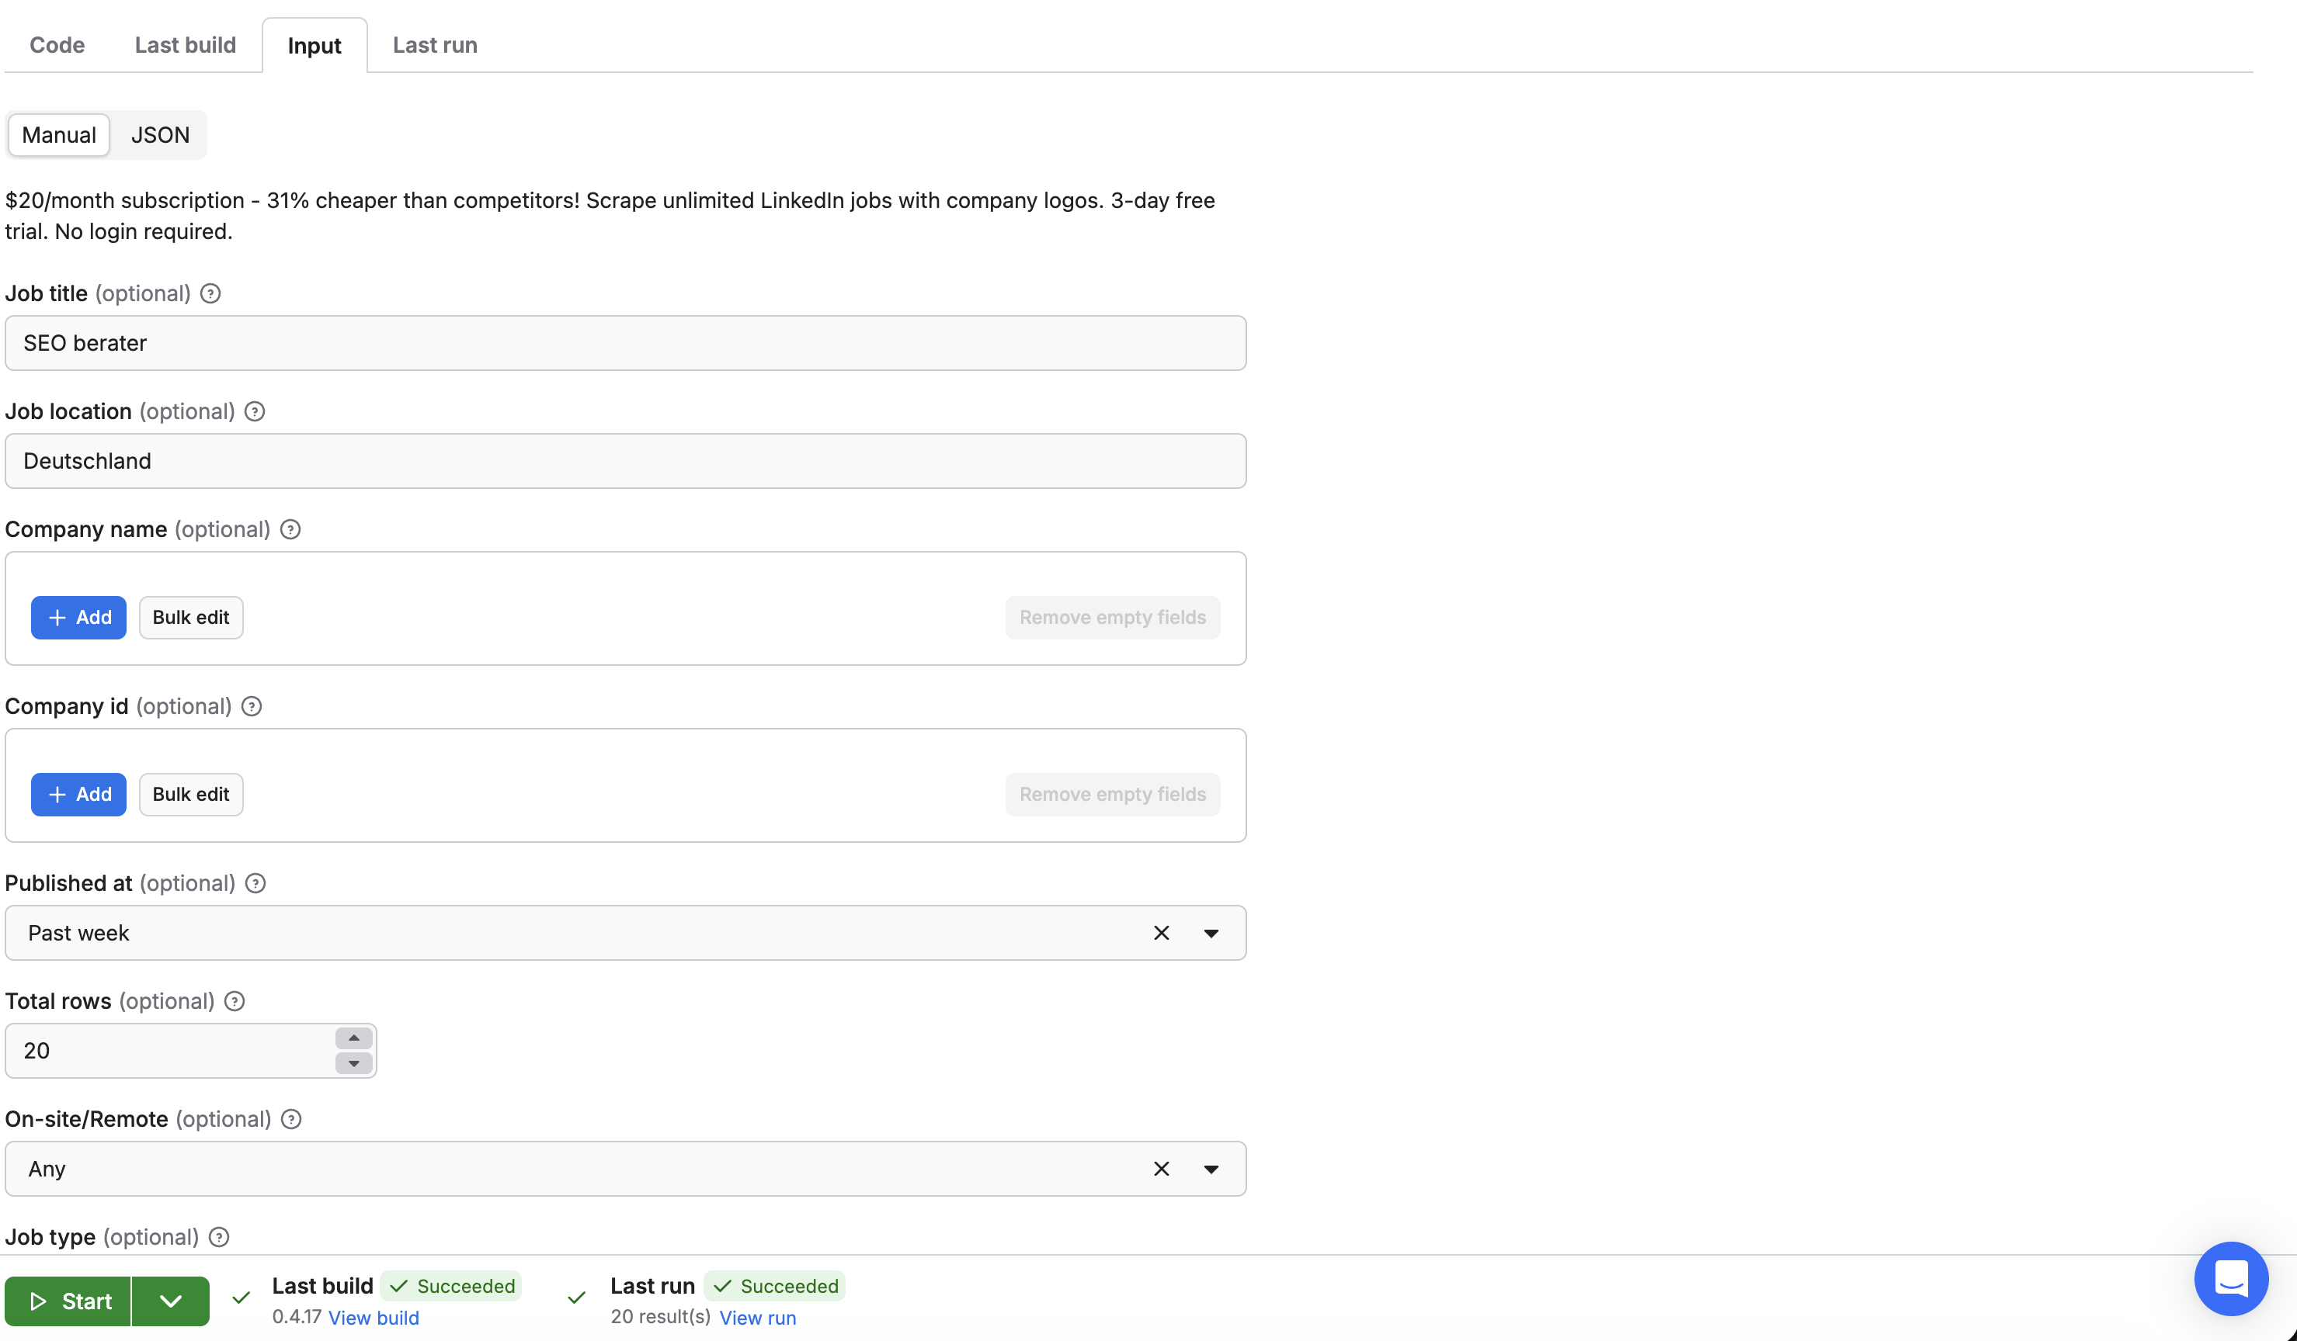The image size is (2297, 1341).
Task: Clear the Any on-site/remote selection
Action: [x=1161, y=1169]
